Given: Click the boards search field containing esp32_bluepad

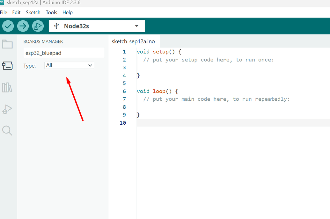Looking at the screenshot, I should click(64, 53).
